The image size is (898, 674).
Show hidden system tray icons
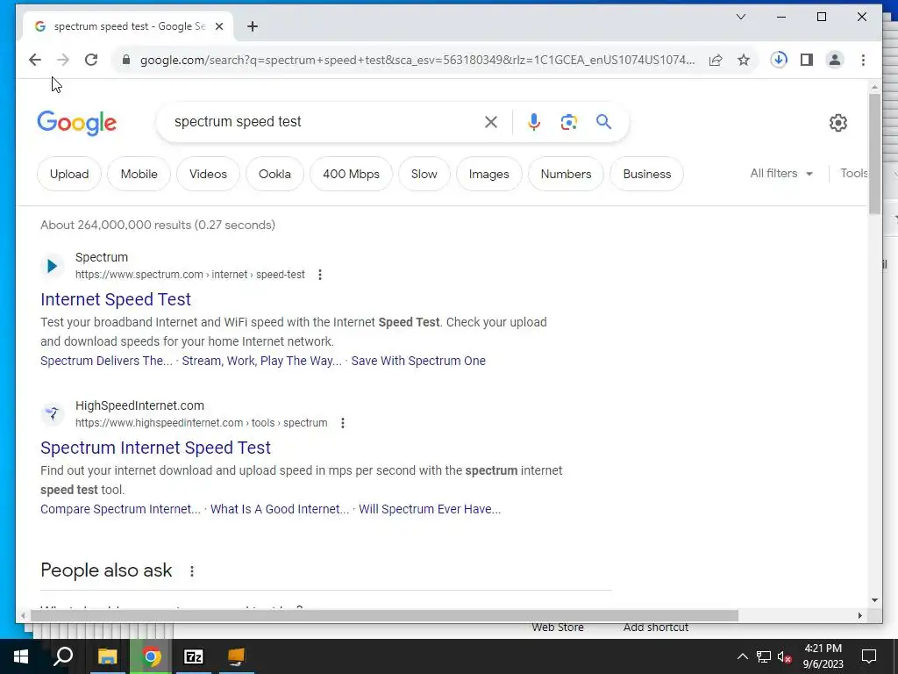[x=742, y=656]
